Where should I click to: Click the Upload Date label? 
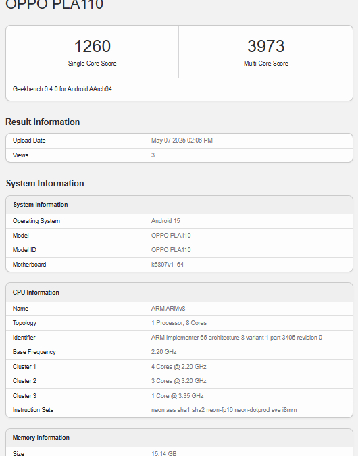[x=29, y=141]
